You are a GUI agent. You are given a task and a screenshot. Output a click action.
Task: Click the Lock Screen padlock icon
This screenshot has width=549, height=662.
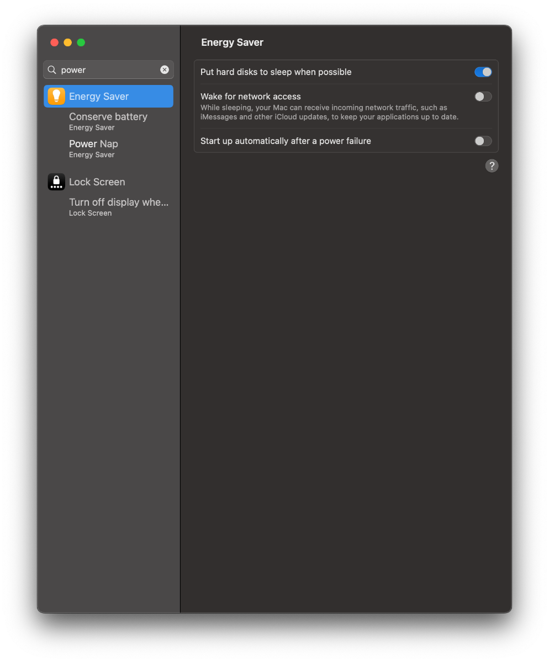(x=56, y=182)
